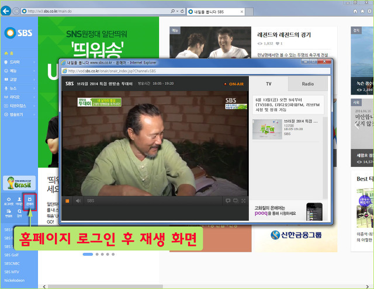Open the Nickelodeon channel link
This screenshot has width=374, height=289.
(x=14, y=280)
